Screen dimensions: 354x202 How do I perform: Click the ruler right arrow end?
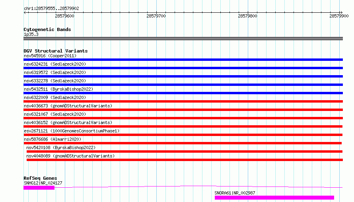[x=341, y=12]
